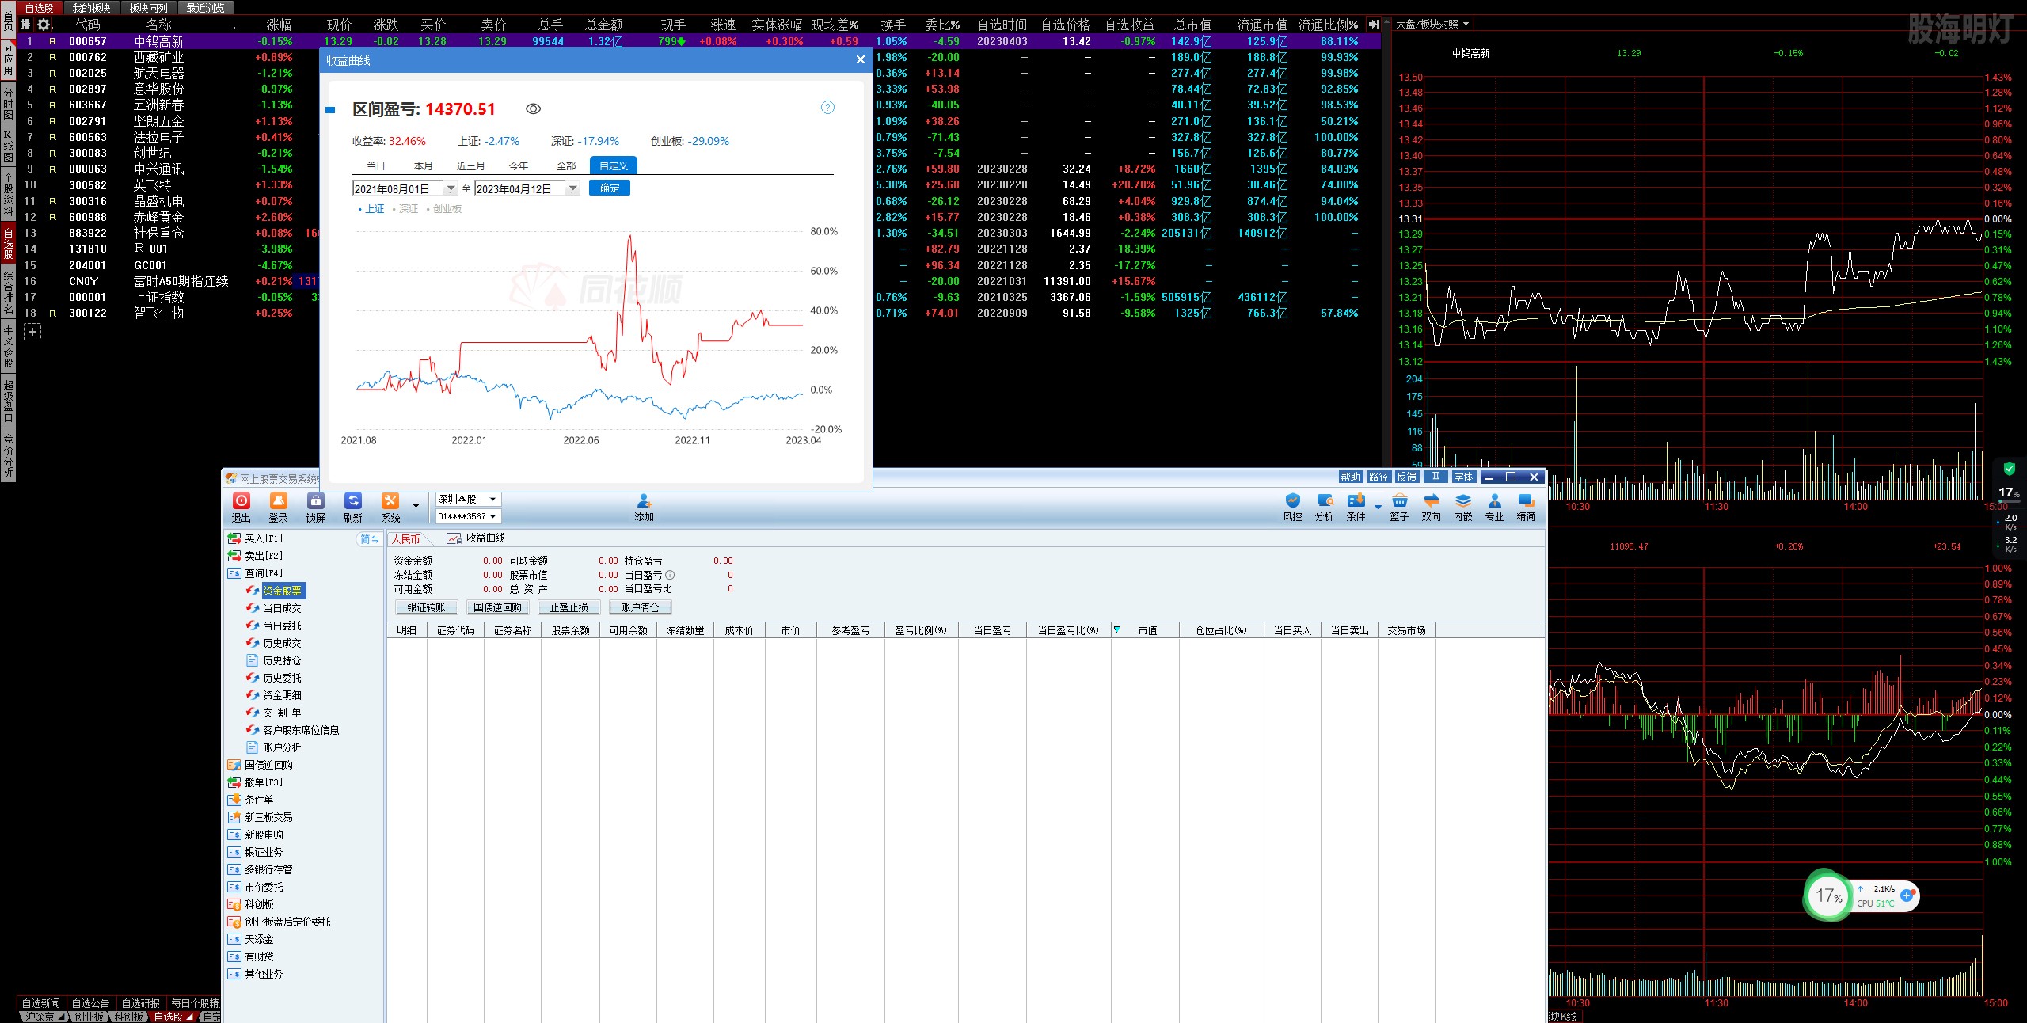Select the 当日 period tab
The image size is (2027, 1023).
pos(375,165)
